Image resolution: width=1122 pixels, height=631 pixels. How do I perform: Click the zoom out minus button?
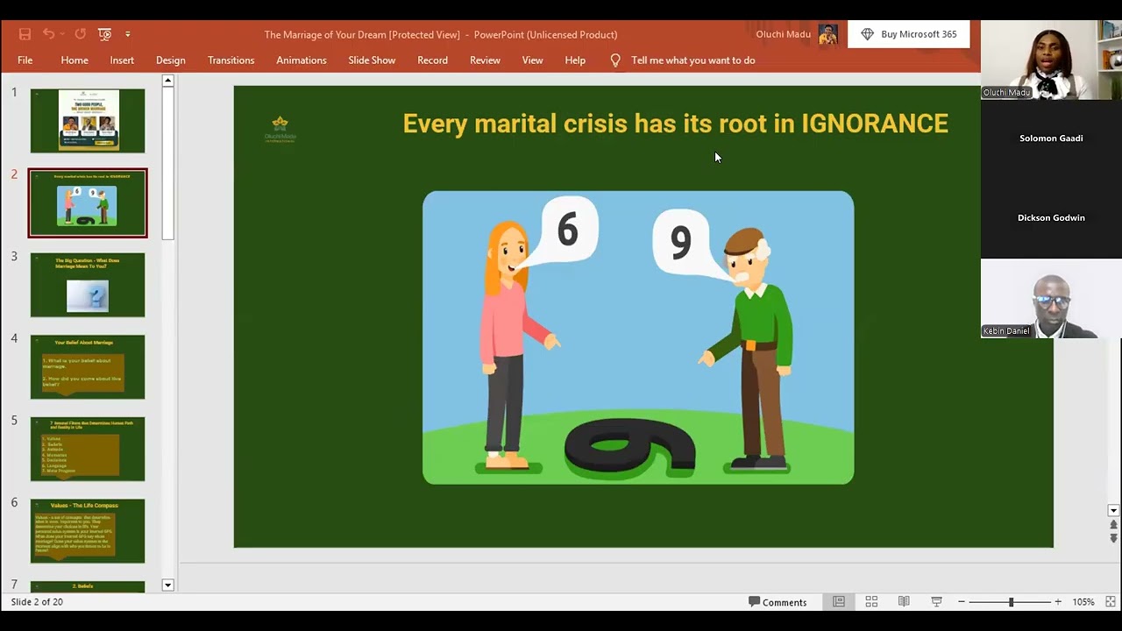[x=962, y=602]
